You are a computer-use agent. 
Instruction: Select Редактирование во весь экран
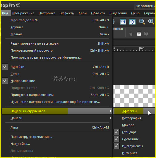click(57, 43)
